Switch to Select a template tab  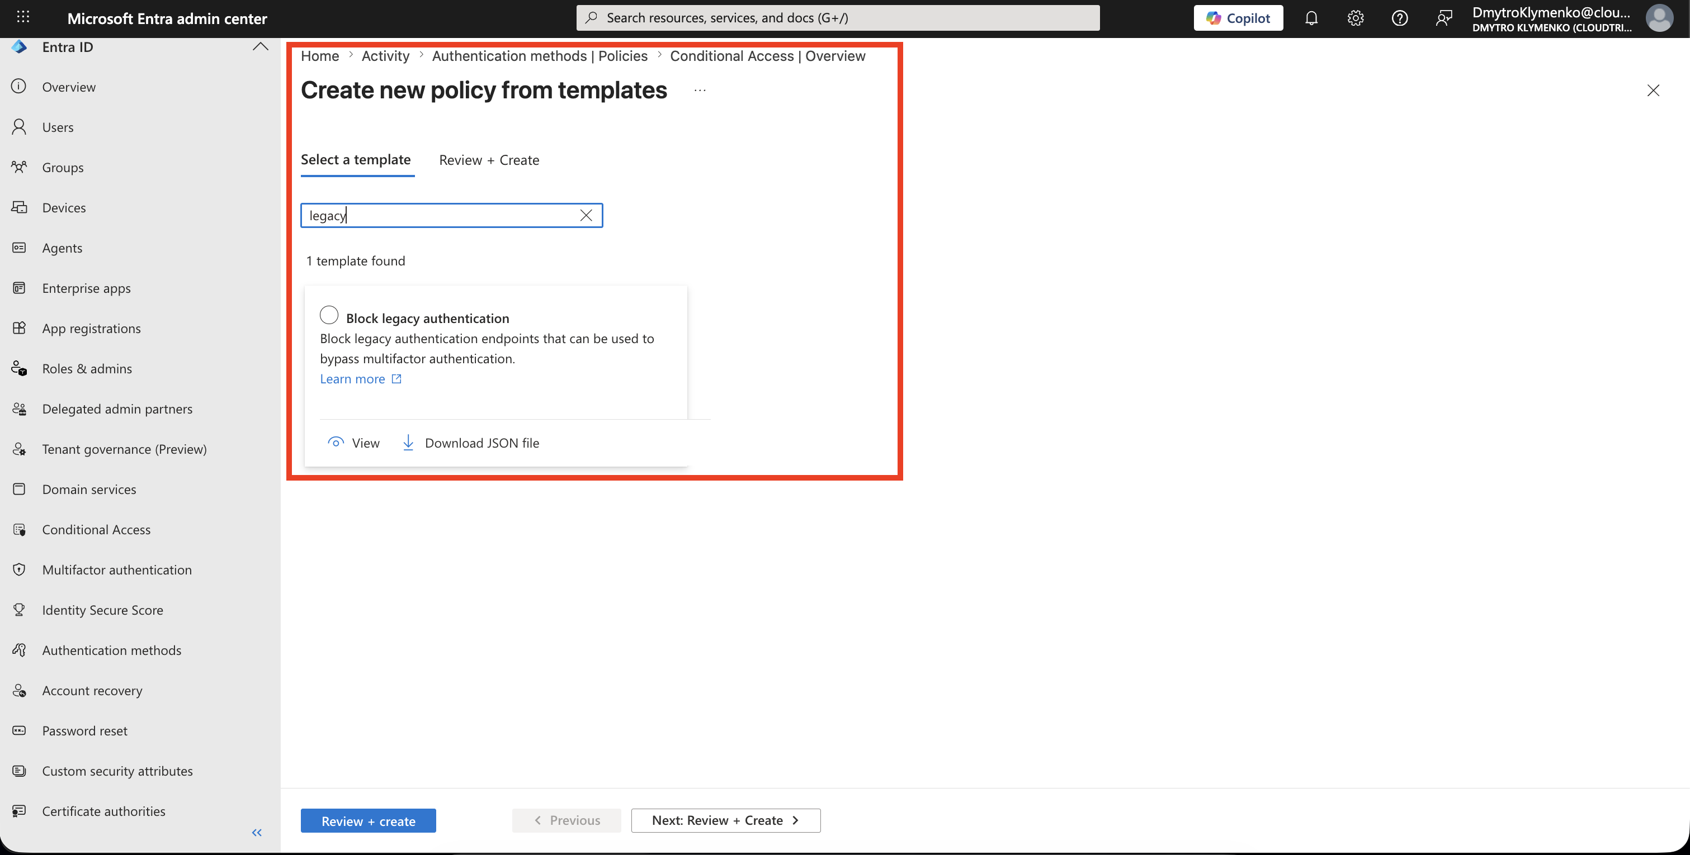pos(356,160)
